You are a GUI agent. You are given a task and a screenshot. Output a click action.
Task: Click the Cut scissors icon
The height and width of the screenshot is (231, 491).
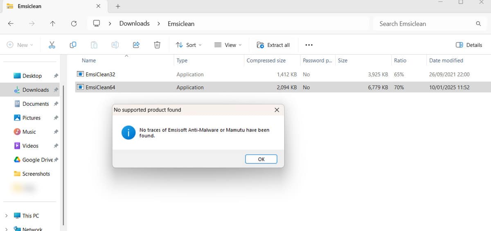52,45
